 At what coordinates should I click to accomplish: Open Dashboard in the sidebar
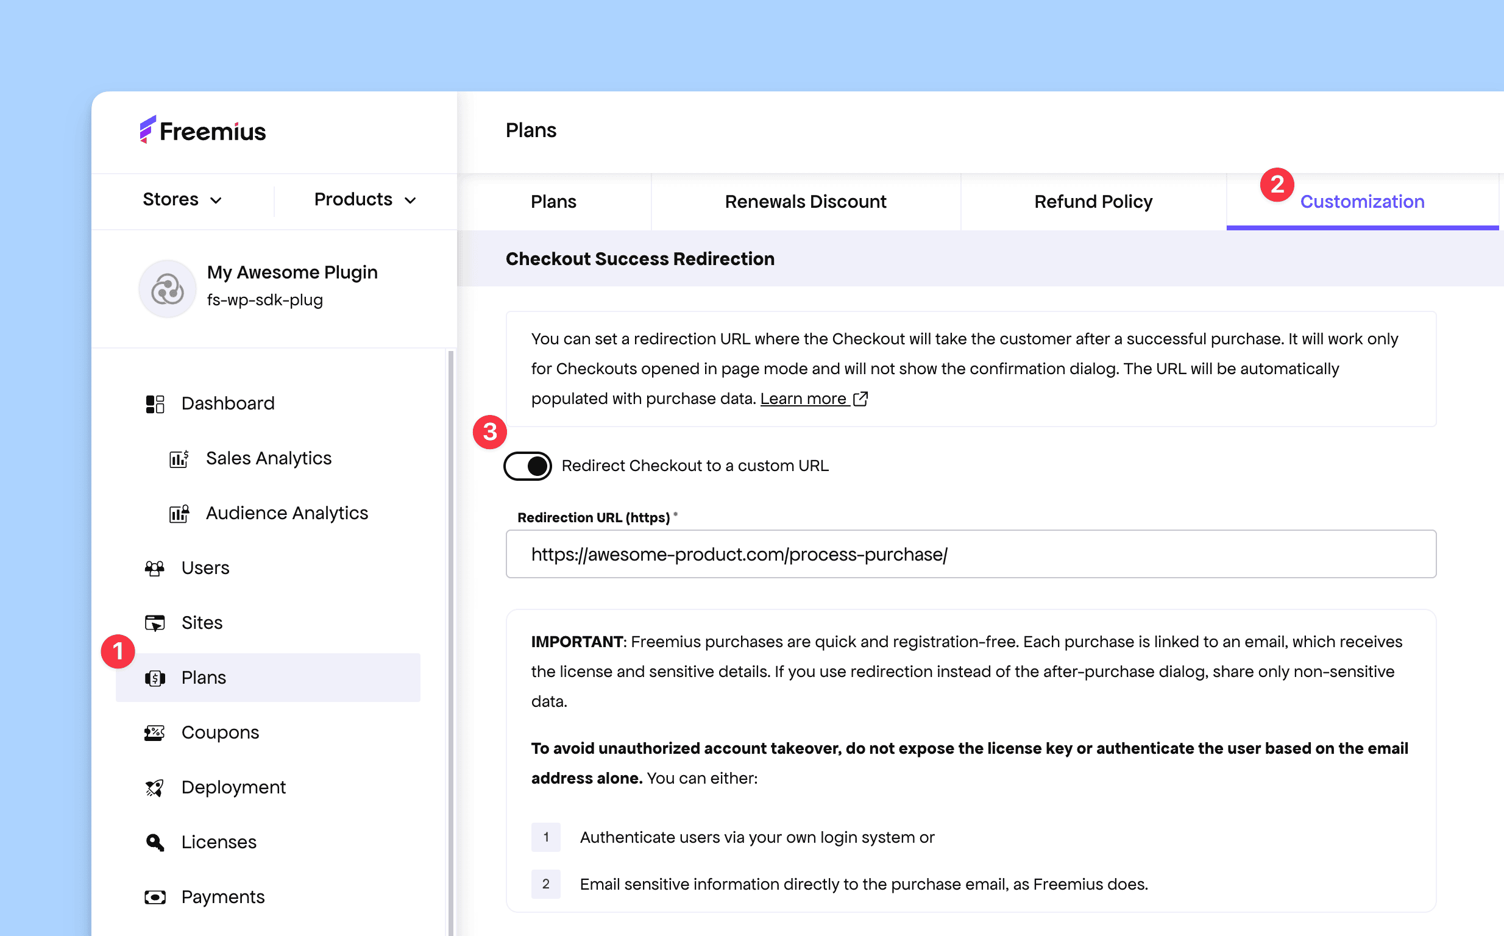pyautogui.click(x=268, y=403)
